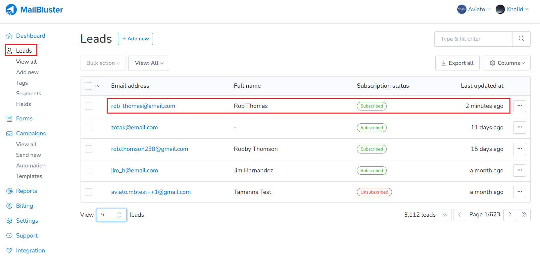Screen dimensions: 540x263
Task: Tick the checkbox for Jim Hernandez
Action: (x=88, y=171)
